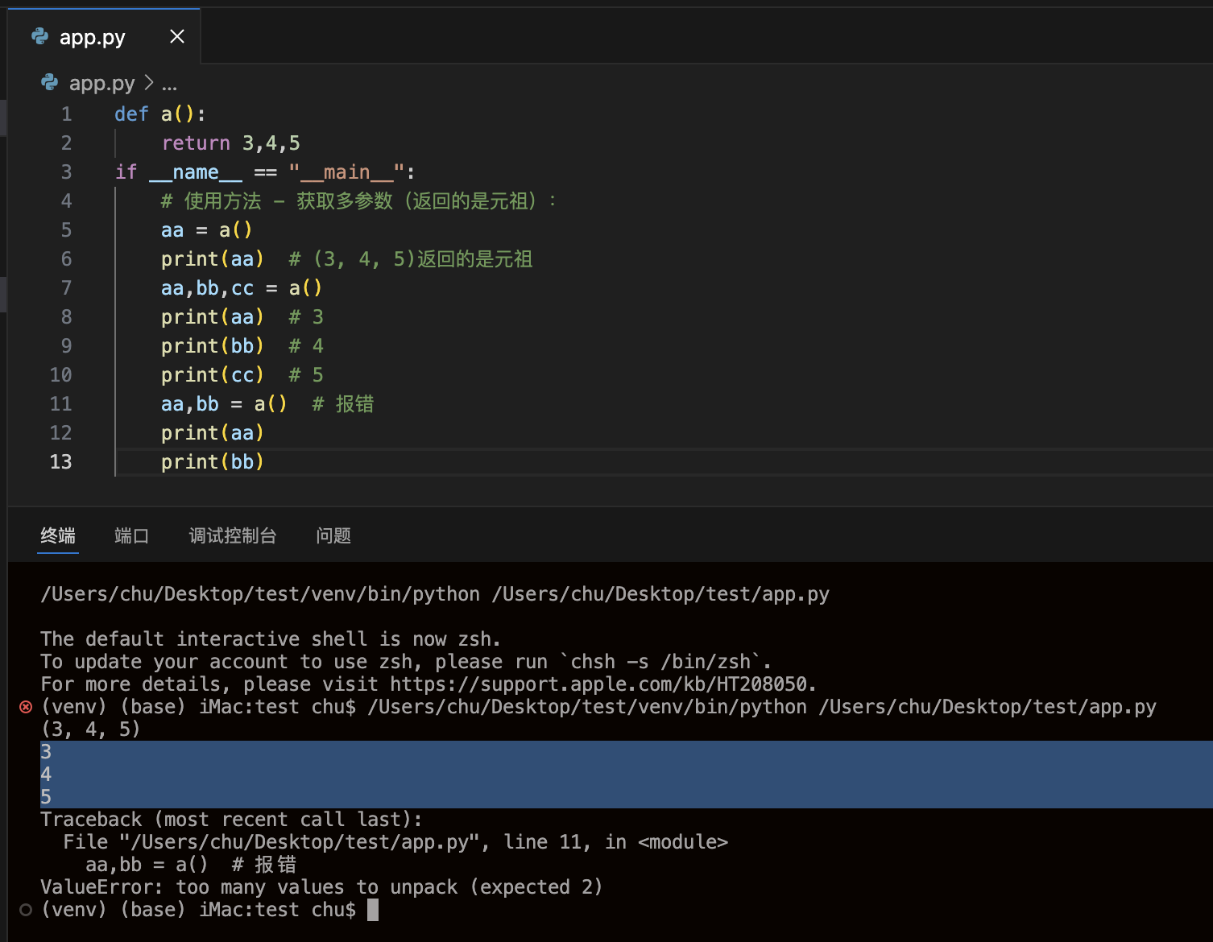The height and width of the screenshot is (942, 1213).
Task: Click the red error marker in terminal
Action: pyautogui.click(x=26, y=707)
